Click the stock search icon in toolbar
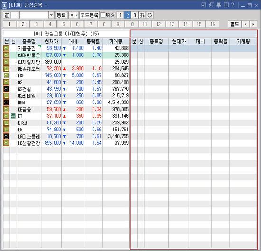The width and height of the screenshot is (261, 251). click(7, 15)
